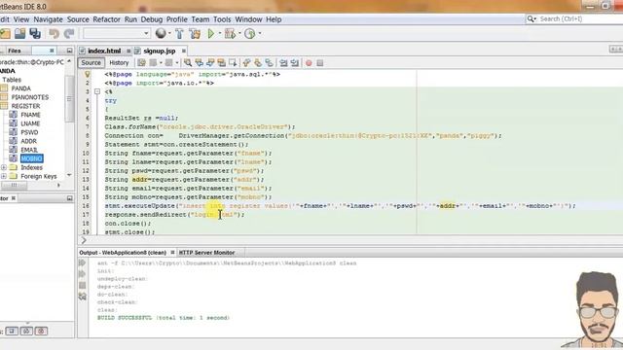Click the Find Selection magnifier in editor toolbar
The width and height of the screenshot is (623, 350).
pyautogui.click(x=188, y=62)
